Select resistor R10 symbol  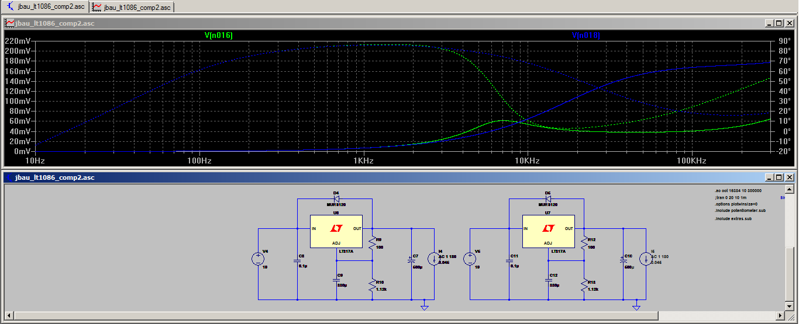[x=372, y=285]
